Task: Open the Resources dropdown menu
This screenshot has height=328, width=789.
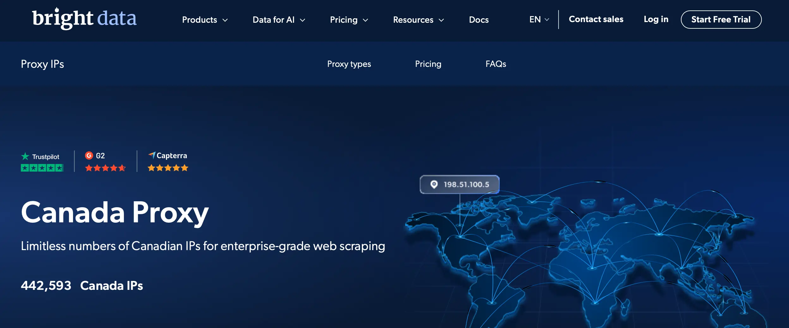Action: (x=419, y=20)
